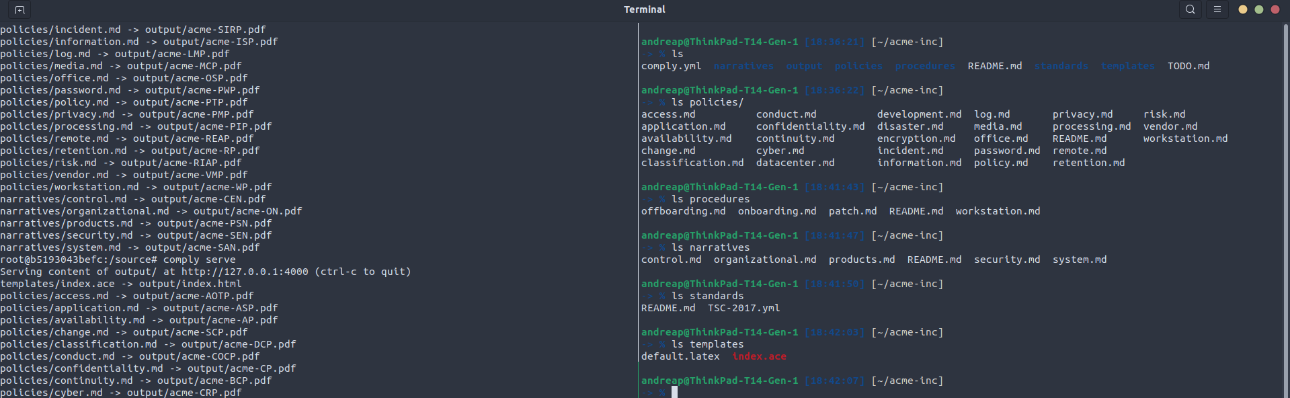Image resolution: width=1290 pixels, height=398 pixels.
Task: Click TODO.md in the ls output
Action: point(1188,66)
